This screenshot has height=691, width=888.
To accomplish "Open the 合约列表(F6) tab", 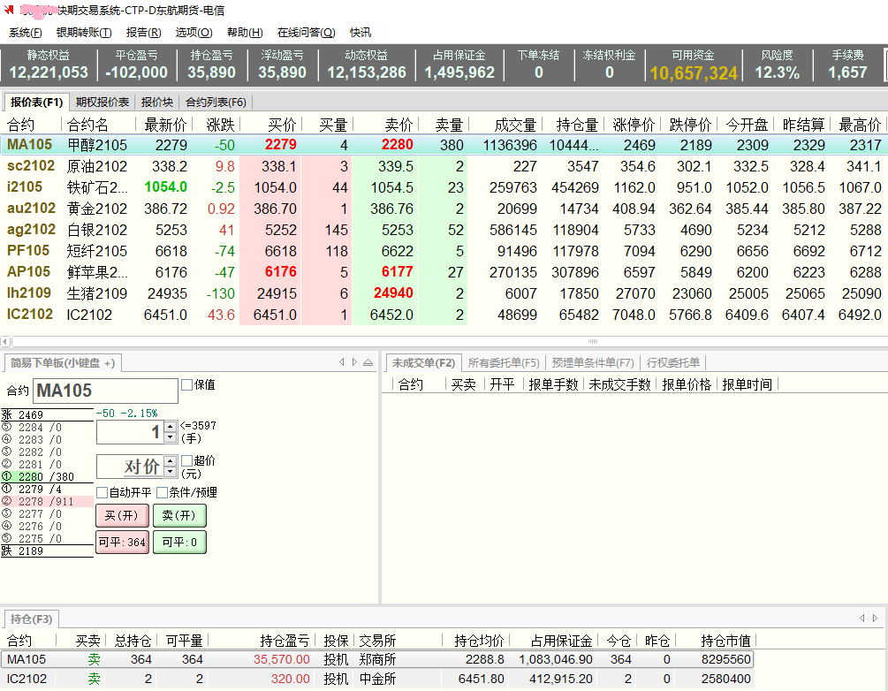I will click(x=216, y=102).
